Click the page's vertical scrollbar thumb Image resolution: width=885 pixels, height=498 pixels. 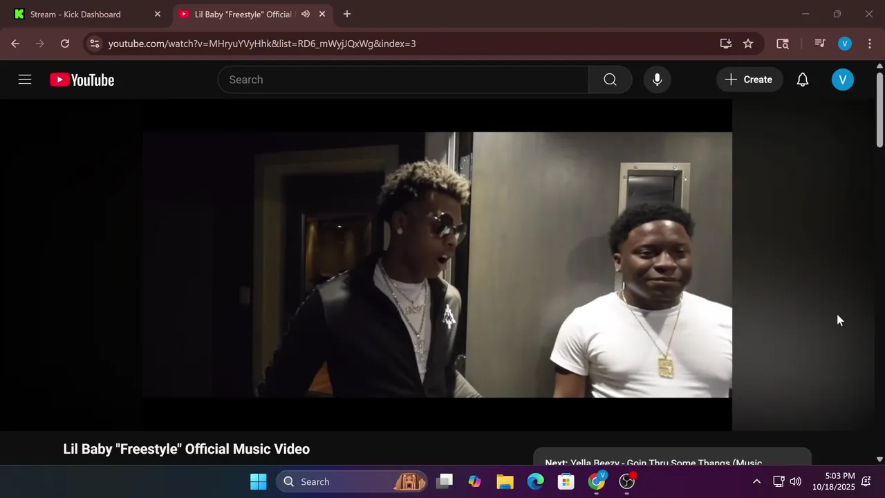pos(879,109)
